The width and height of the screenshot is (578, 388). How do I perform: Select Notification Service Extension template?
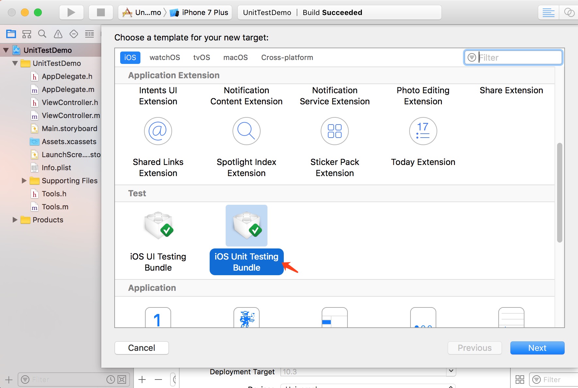click(x=335, y=96)
